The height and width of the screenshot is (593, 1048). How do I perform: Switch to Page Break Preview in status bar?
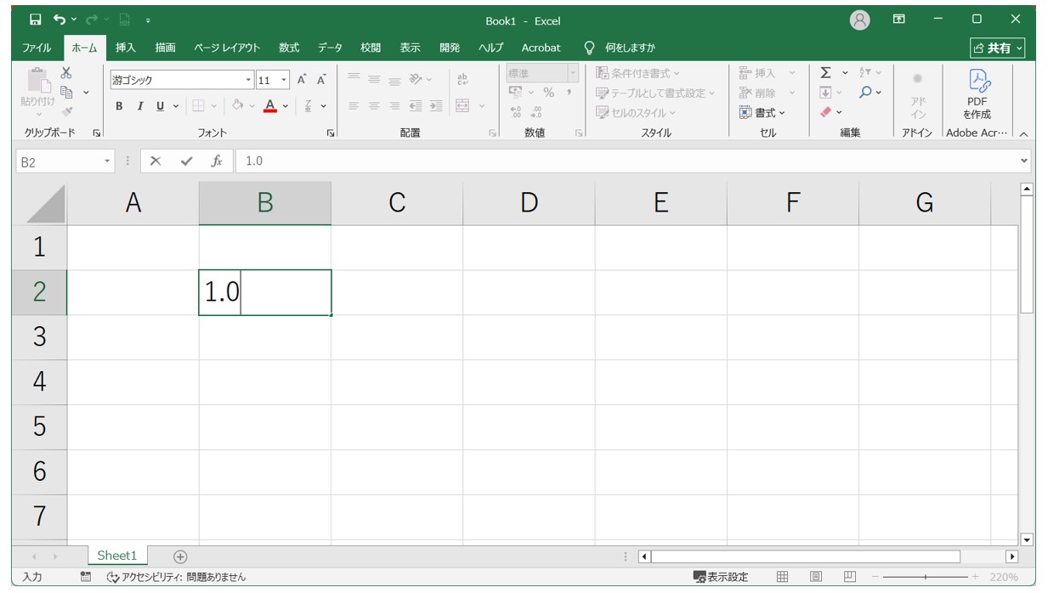coord(850,577)
